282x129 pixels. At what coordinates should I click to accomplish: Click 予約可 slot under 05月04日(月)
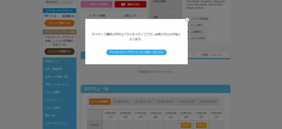point(201,125)
